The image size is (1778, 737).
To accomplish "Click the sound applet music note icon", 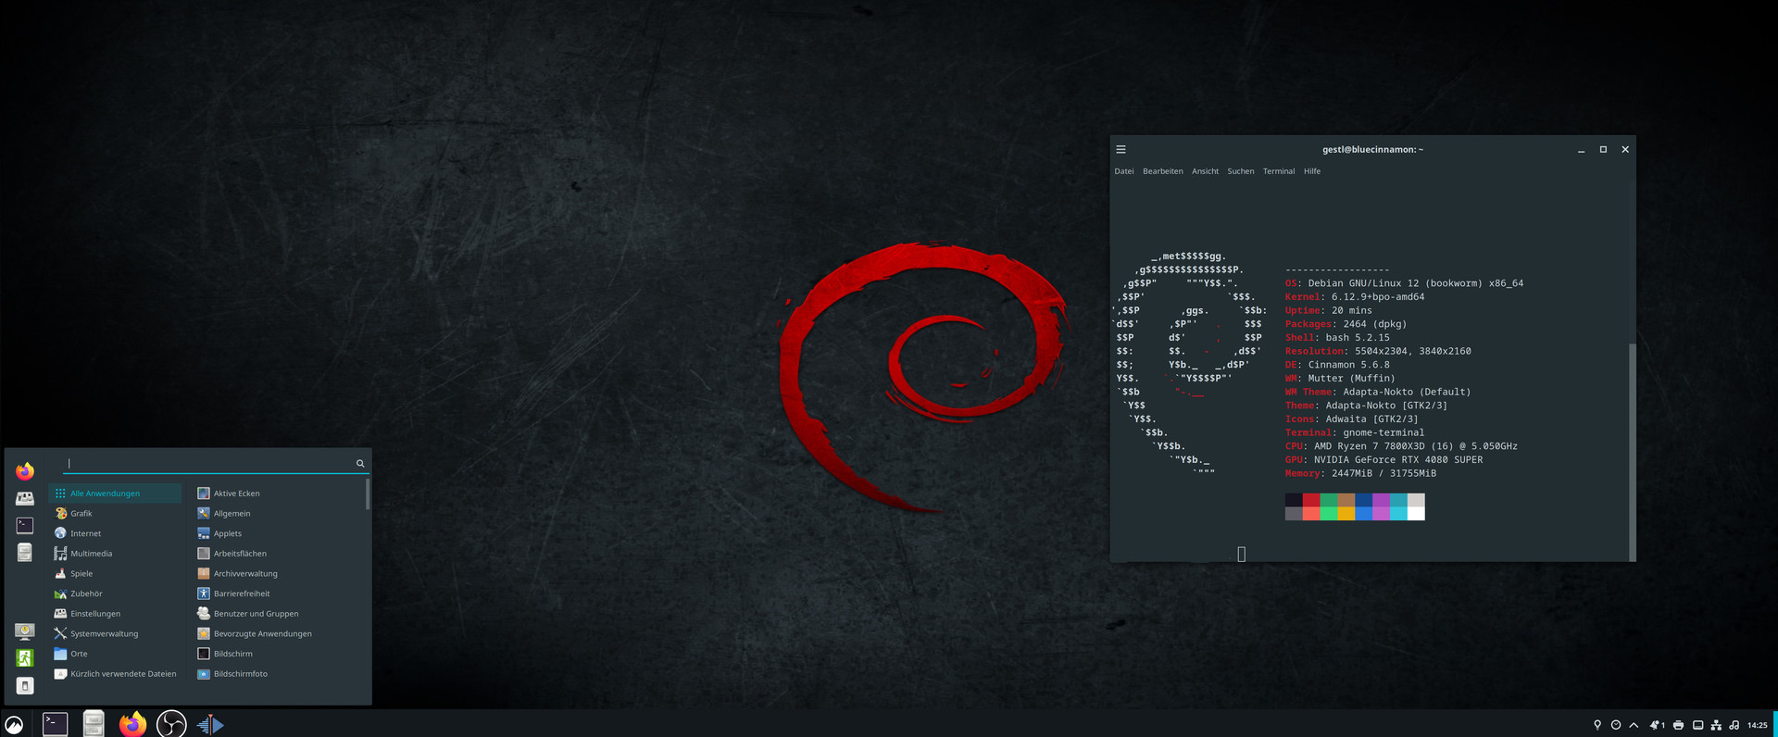I will (x=1734, y=725).
